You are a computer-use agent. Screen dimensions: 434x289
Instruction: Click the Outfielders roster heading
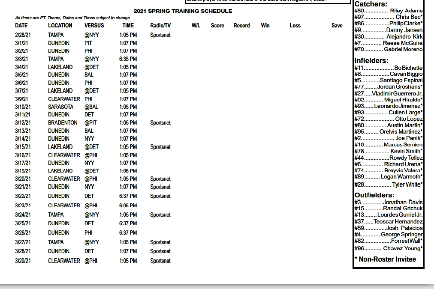coord(374,195)
